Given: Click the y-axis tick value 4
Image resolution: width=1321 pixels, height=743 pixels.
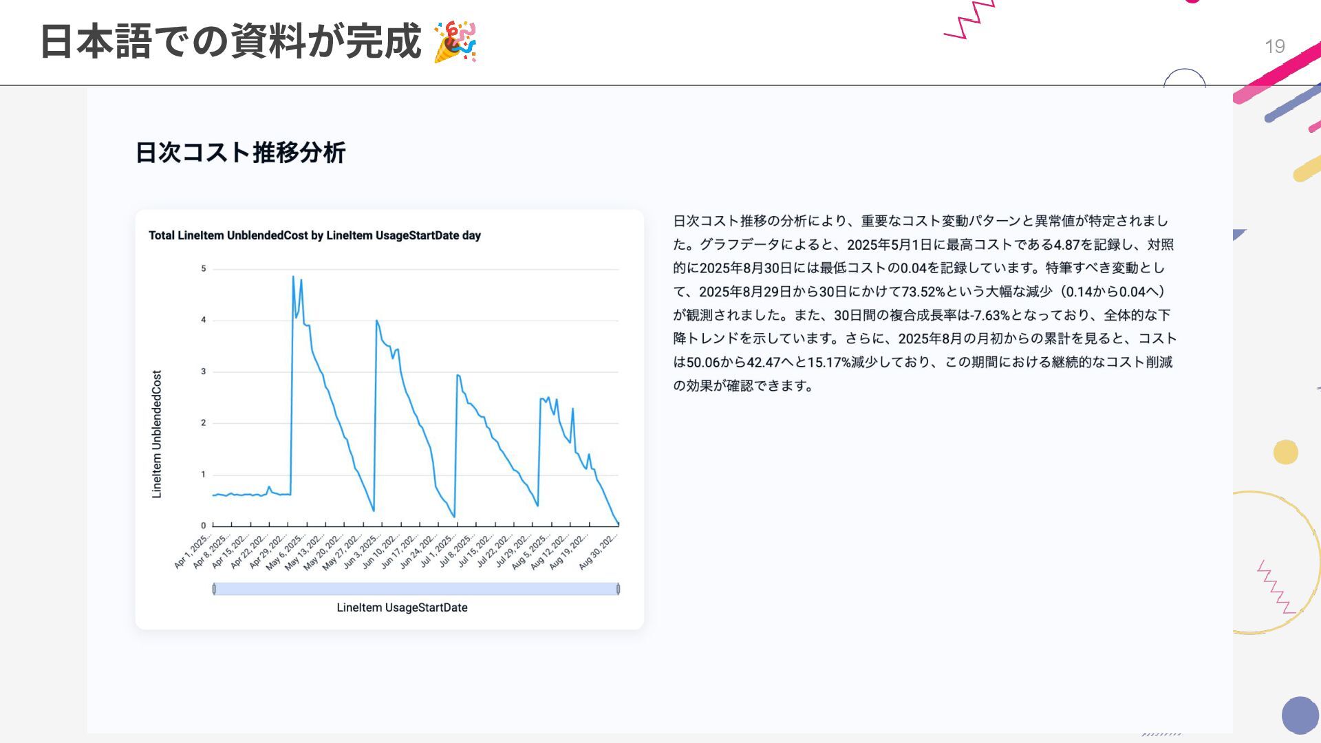Looking at the screenshot, I should coord(203,320).
